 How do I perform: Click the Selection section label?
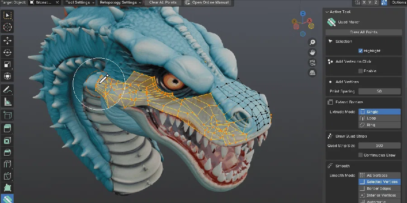click(344, 42)
